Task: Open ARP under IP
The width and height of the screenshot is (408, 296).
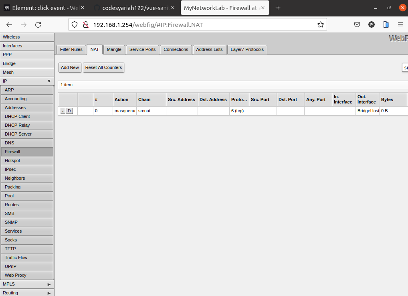Action: tap(27, 90)
